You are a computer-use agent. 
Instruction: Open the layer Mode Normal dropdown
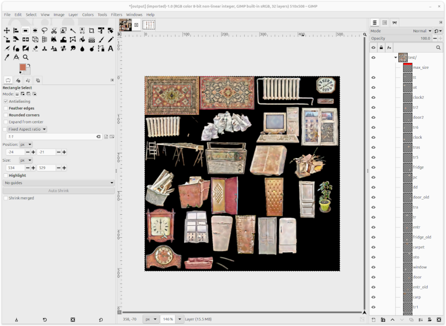422,31
